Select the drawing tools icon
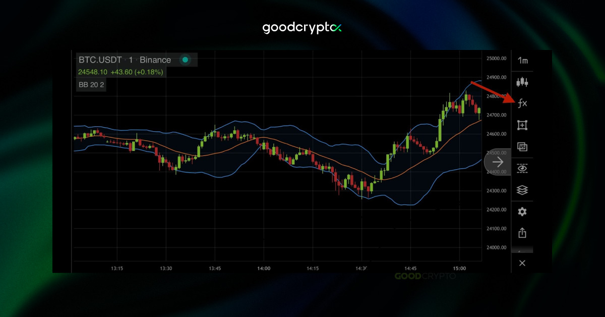The image size is (605, 317). click(522, 125)
